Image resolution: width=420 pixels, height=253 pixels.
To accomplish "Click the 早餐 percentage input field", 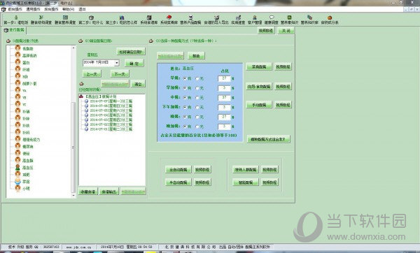I will 224,78.
